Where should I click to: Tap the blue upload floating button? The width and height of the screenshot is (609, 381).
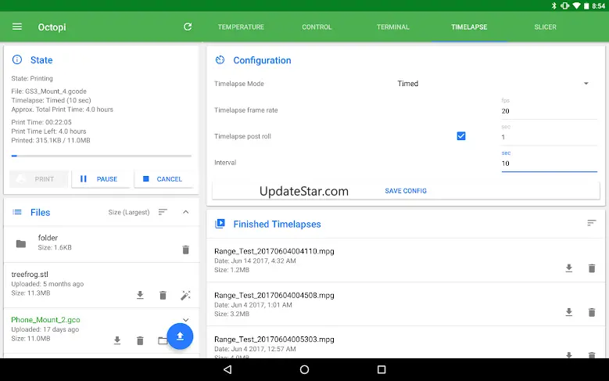point(180,336)
